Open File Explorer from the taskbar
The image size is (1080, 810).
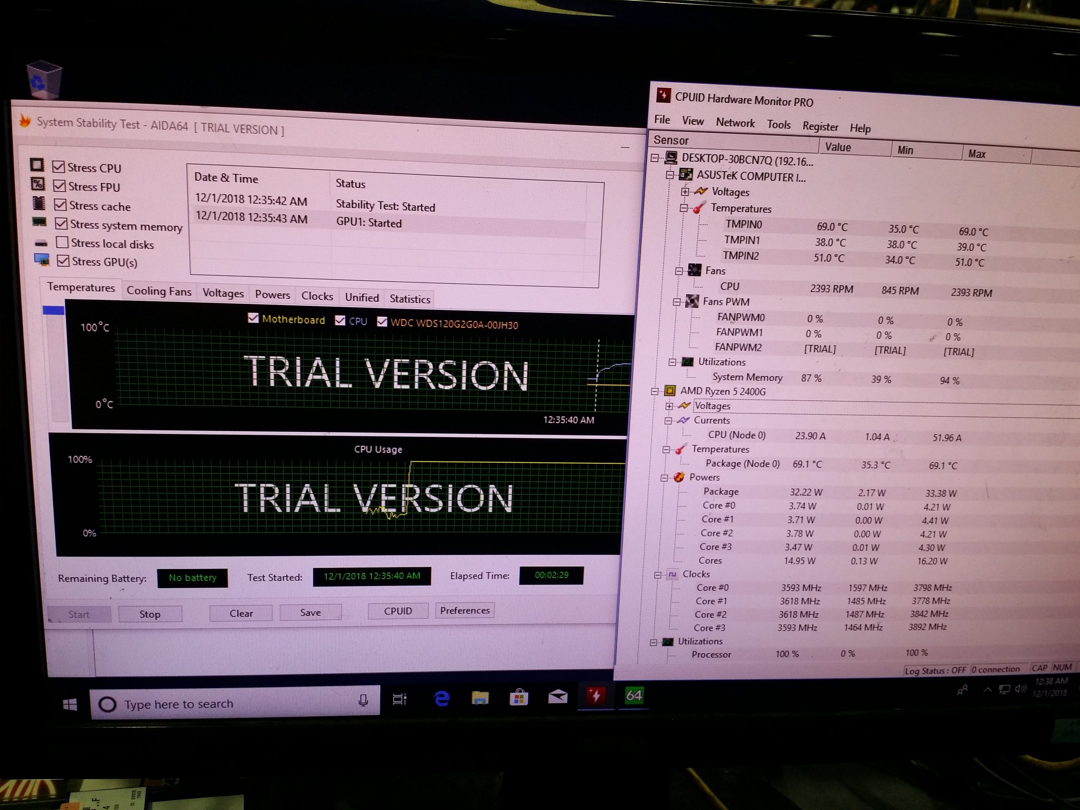coord(480,698)
